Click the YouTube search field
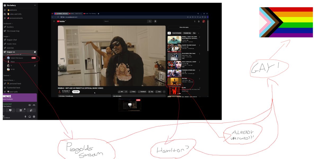The width and height of the screenshot is (318, 159). 125,21
